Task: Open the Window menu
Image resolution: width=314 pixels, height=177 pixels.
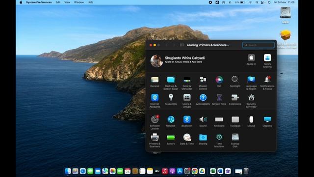Action: (x=79, y=2)
